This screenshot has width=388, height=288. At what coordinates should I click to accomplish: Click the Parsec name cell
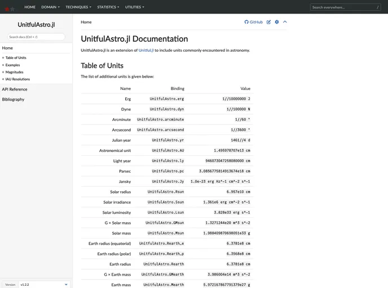[x=125, y=171]
